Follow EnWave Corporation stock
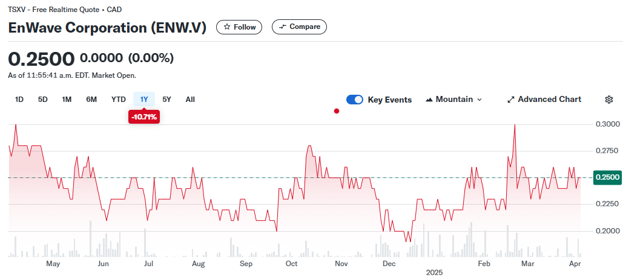626x280 pixels. (239, 27)
